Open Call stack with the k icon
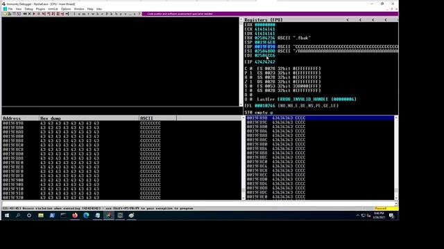Viewport: 444px width, 249px height. click(111, 14)
